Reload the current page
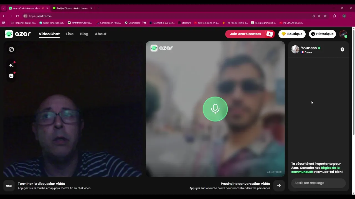Screen dimensions: 355x199 coord(17,16)
